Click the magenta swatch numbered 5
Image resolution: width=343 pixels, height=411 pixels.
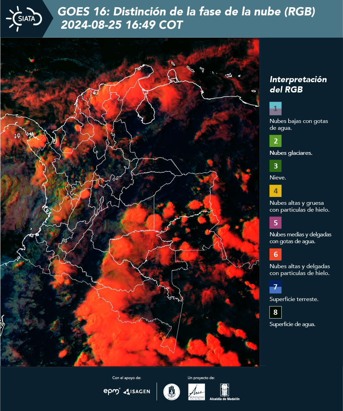click(x=275, y=223)
